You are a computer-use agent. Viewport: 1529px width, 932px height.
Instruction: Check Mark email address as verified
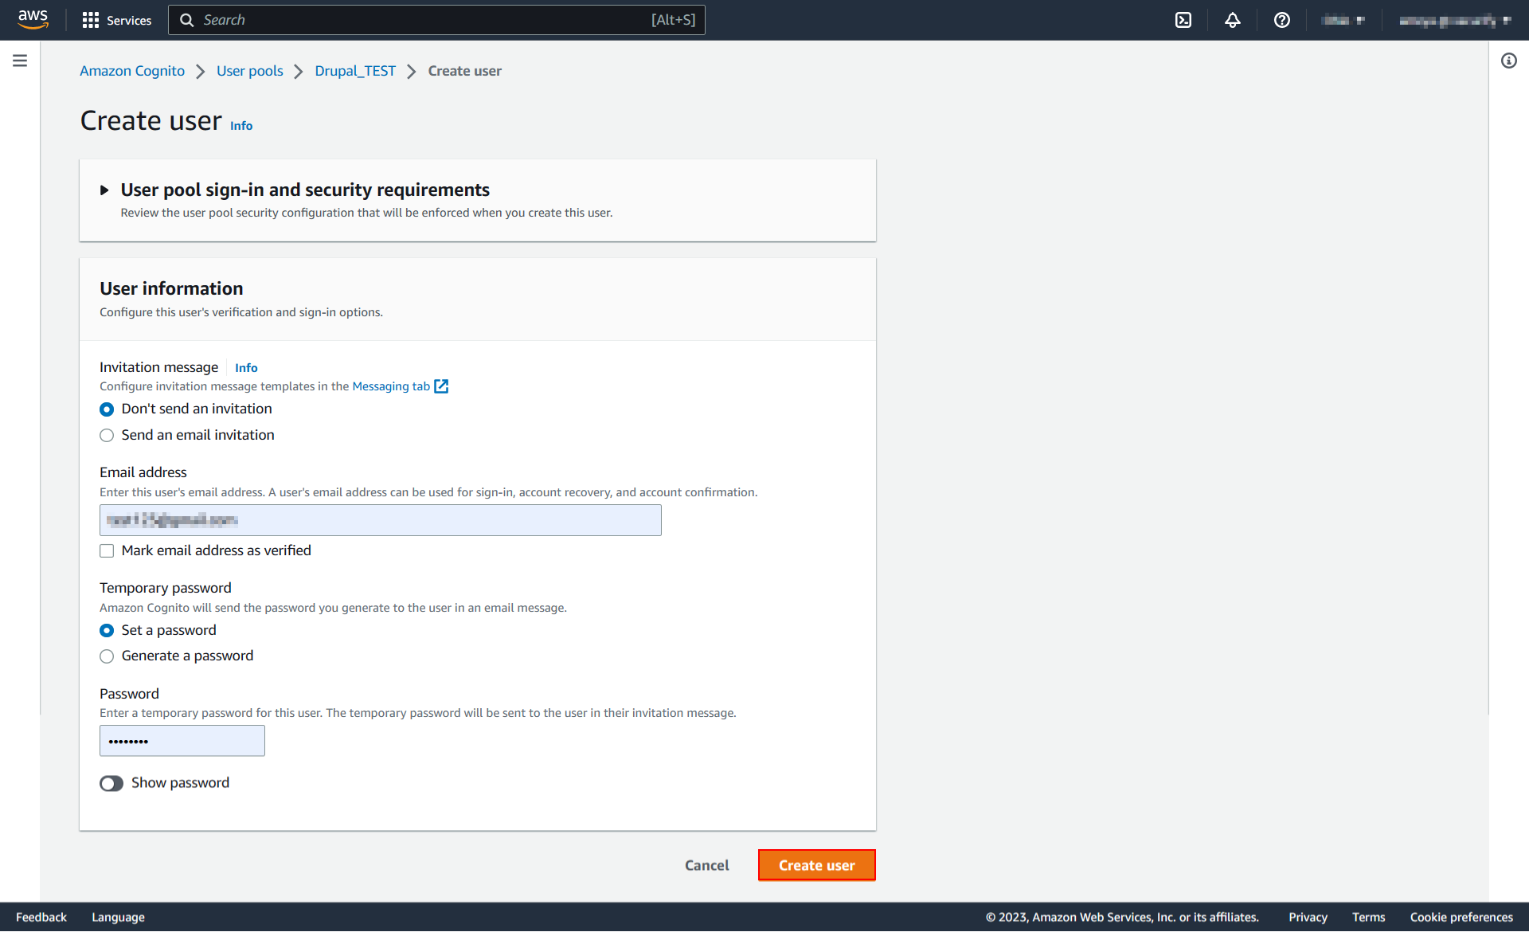[x=107, y=550]
